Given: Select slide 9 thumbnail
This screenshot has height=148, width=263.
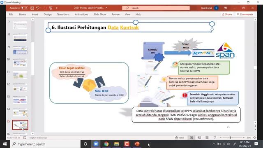Looking at the screenshot, I should [x=20, y=50].
